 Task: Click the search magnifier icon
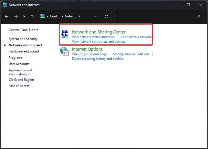click(x=198, y=17)
